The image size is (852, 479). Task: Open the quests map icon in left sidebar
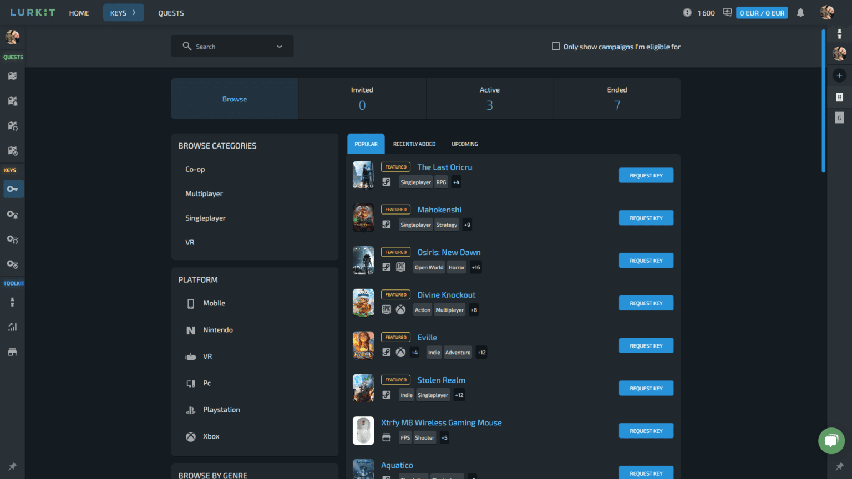click(x=12, y=76)
